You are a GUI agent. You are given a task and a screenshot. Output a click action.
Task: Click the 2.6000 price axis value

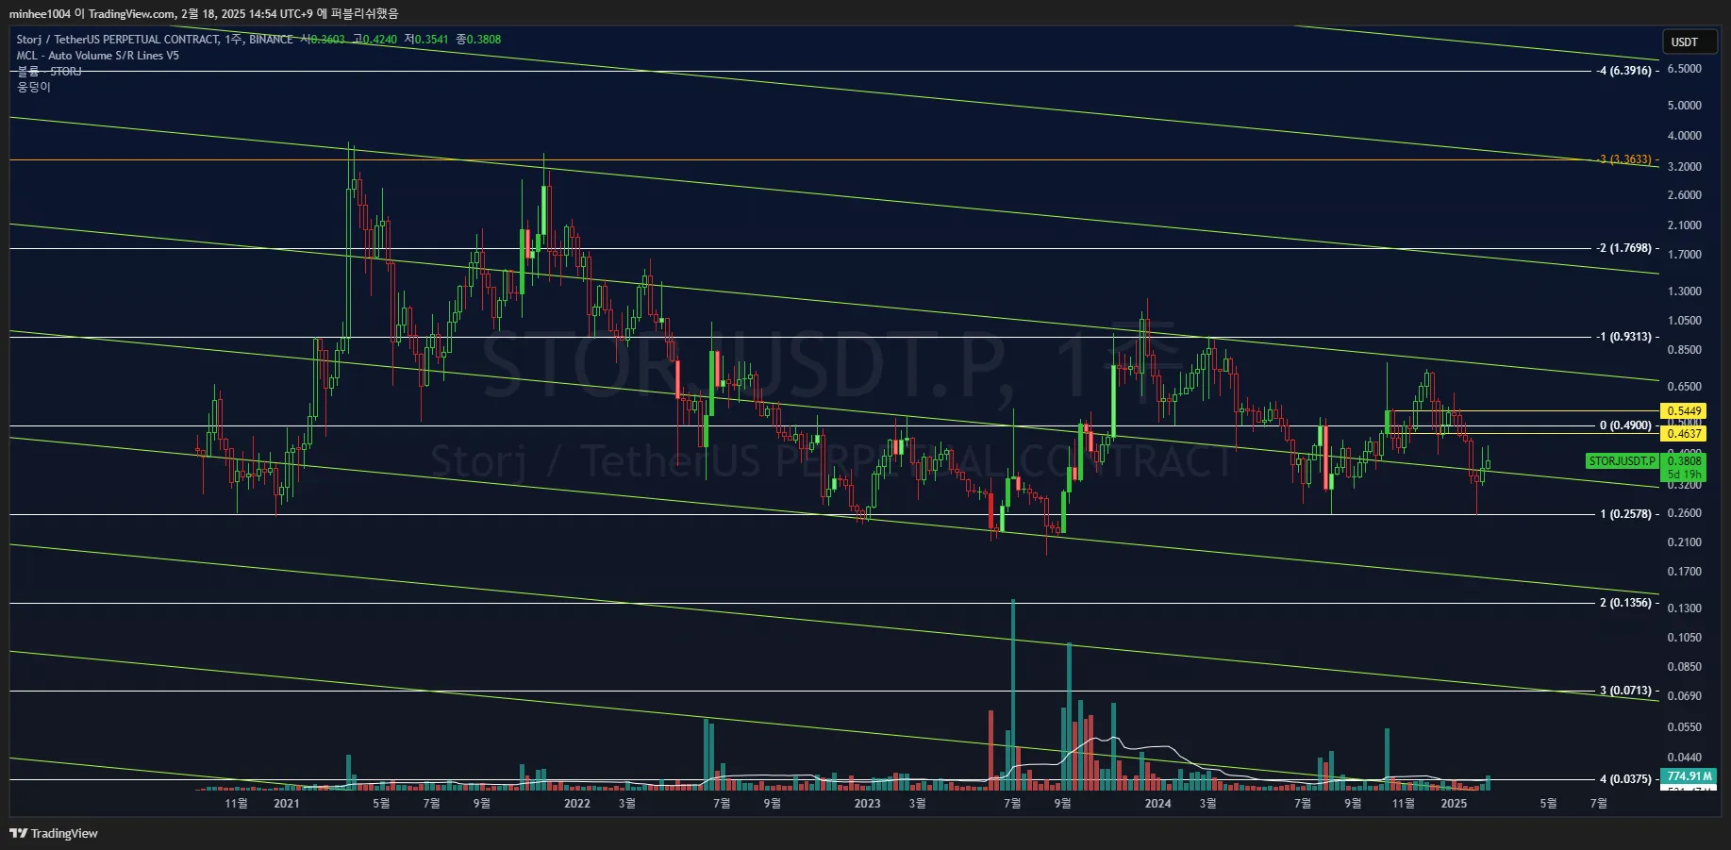[x=1685, y=195]
